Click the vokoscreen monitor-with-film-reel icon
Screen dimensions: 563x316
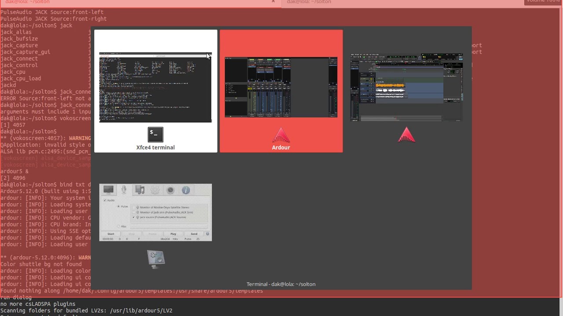click(x=156, y=259)
